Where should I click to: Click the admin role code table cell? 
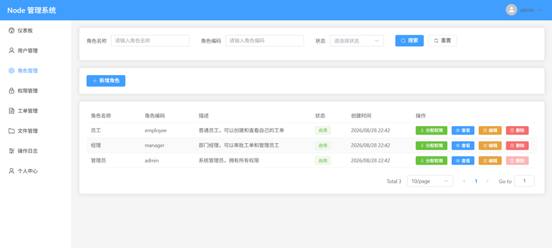tap(152, 161)
